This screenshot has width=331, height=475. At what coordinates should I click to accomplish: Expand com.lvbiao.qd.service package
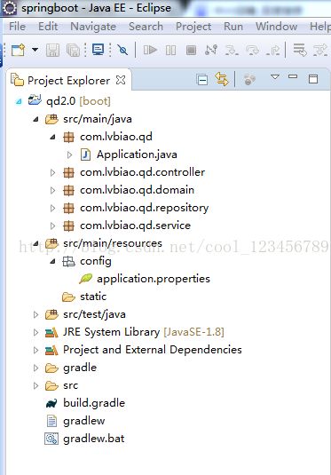click(52, 226)
